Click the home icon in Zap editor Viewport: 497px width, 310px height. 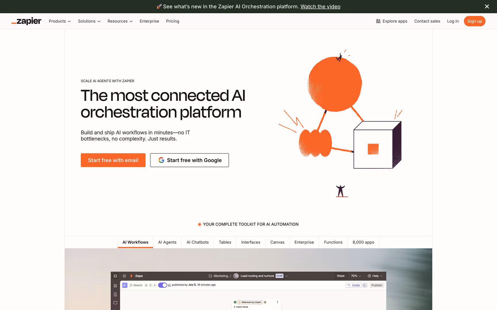tap(115, 276)
